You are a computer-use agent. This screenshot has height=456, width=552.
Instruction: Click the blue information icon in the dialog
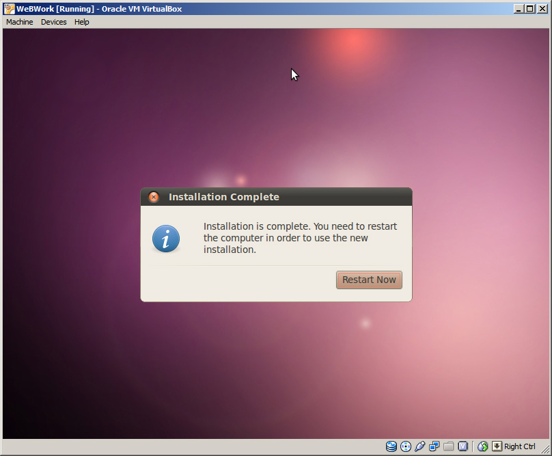pos(166,239)
